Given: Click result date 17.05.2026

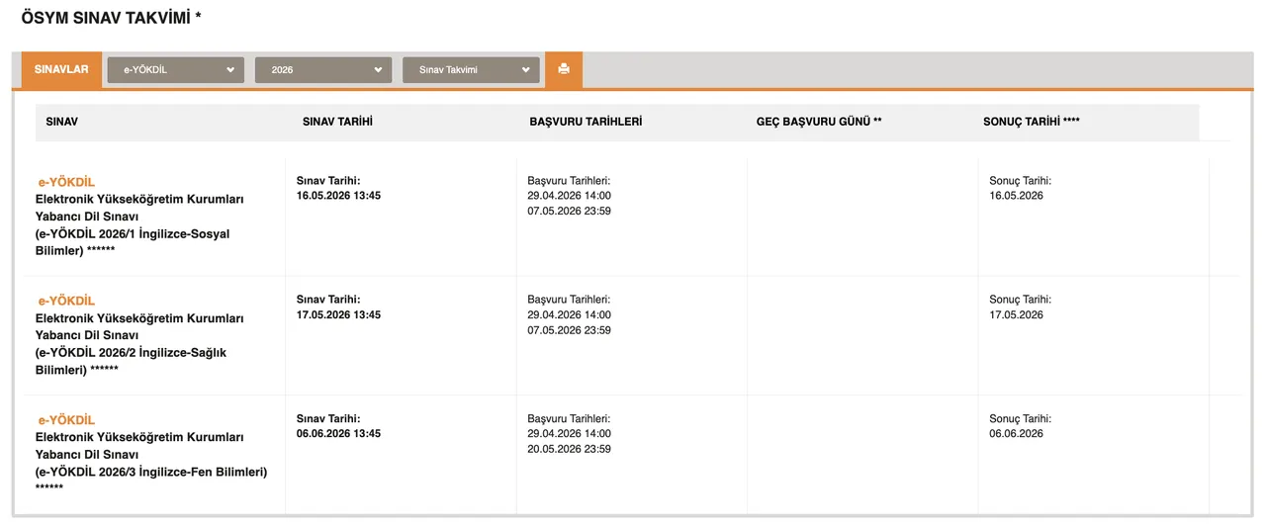Looking at the screenshot, I should tap(1016, 314).
